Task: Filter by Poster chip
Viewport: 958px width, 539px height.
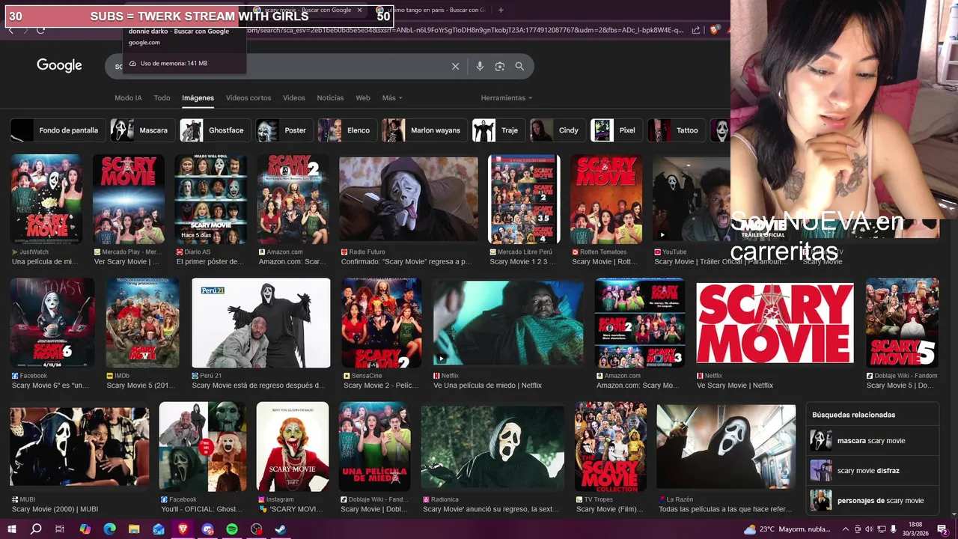Action: 284,130
